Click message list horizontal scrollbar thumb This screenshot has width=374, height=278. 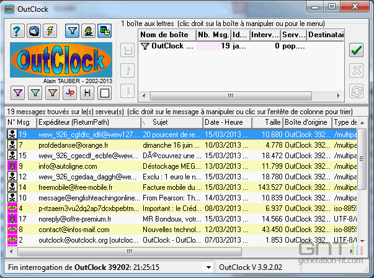click(130, 251)
